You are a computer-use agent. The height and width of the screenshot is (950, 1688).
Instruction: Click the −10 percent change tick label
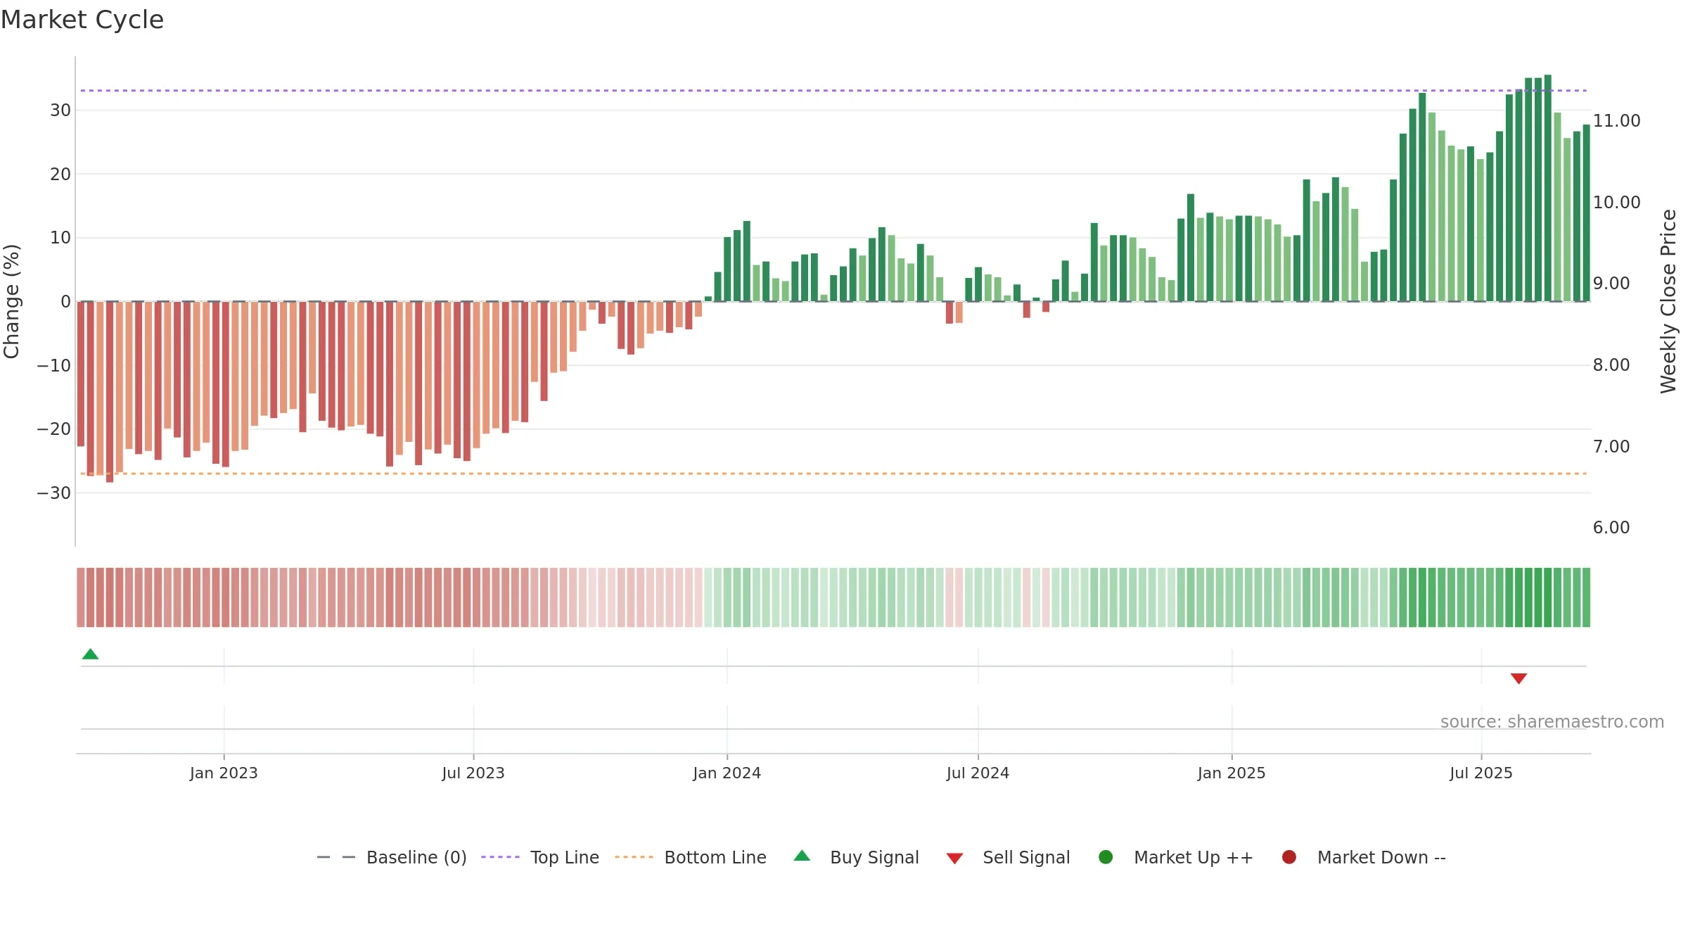pos(54,366)
